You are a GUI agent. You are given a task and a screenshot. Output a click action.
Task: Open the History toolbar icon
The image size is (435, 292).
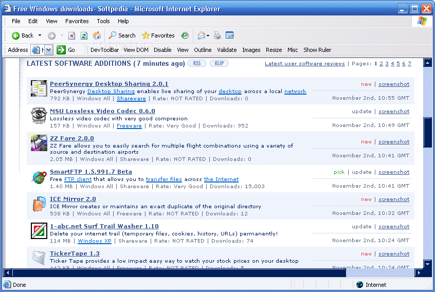(x=185, y=35)
